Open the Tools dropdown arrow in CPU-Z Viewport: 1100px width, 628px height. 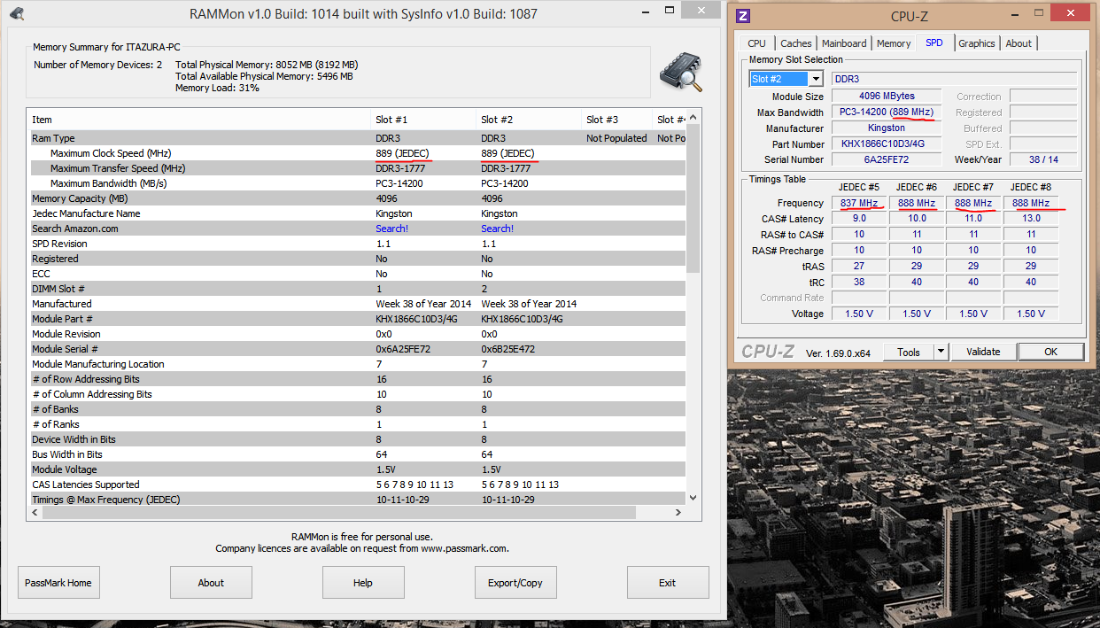(941, 352)
